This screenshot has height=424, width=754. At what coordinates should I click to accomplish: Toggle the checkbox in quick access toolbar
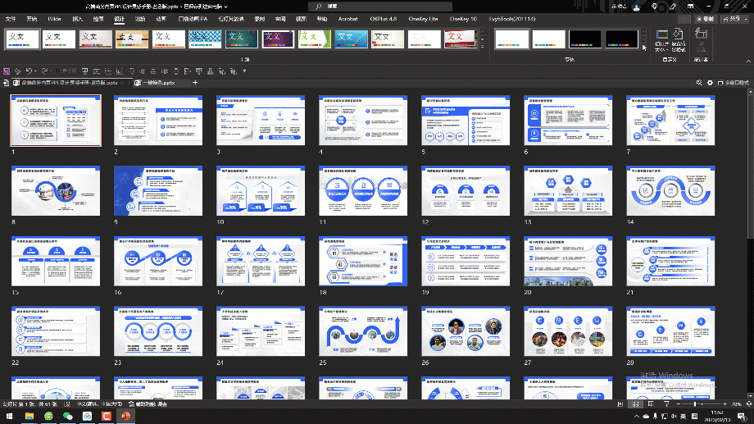(x=58, y=71)
